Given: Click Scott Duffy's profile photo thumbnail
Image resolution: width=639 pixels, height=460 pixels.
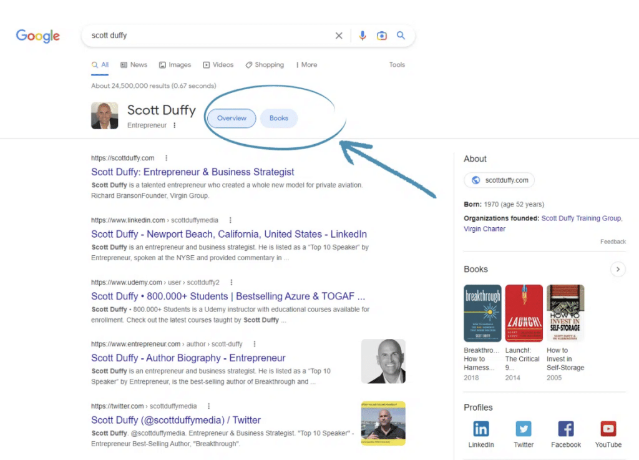Looking at the screenshot, I should pyautogui.click(x=105, y=115).
